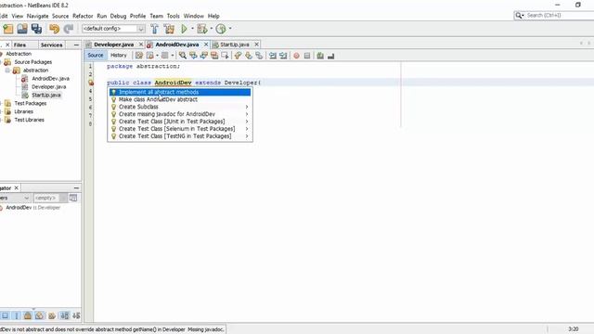Choose Make class AndroidDev abstract hint
Image resolution: width=594 pixels, height=334 pixels.
(x=180, y=99)
